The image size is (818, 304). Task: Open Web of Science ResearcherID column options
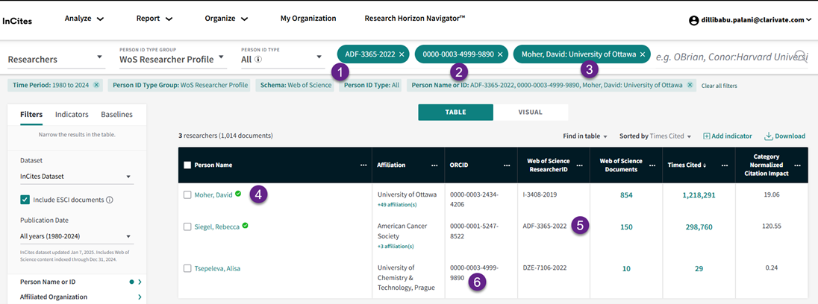pyautogui.click(x=581, y=165)
